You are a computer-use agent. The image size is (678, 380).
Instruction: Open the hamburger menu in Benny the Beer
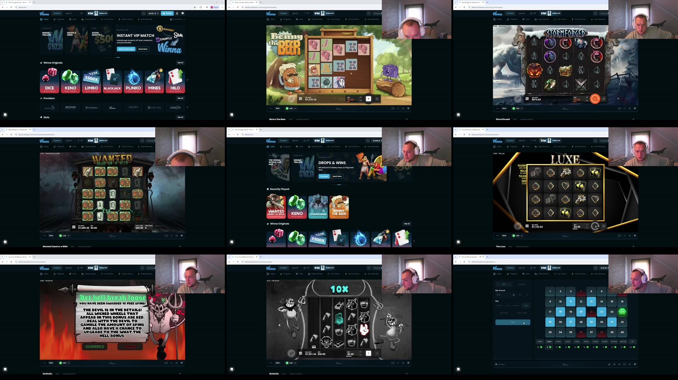(x=300, y=99)
